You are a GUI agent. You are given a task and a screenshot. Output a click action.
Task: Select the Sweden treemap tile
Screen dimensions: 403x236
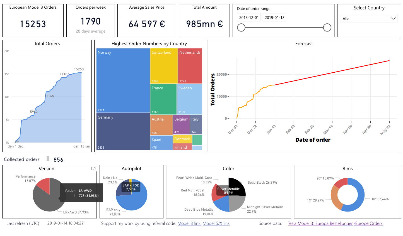190,99
